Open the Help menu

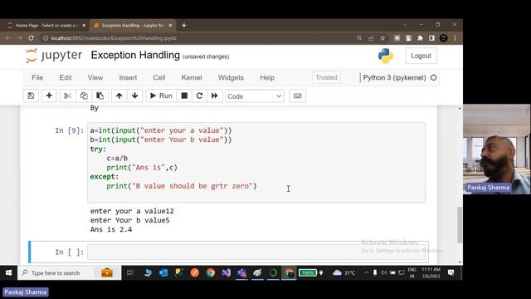pyautogui.click(x=267, y=77)
